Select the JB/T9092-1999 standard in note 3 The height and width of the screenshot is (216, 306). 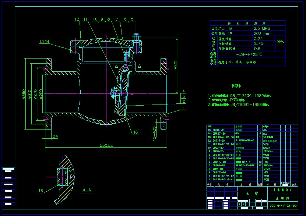tap(246, 105)
